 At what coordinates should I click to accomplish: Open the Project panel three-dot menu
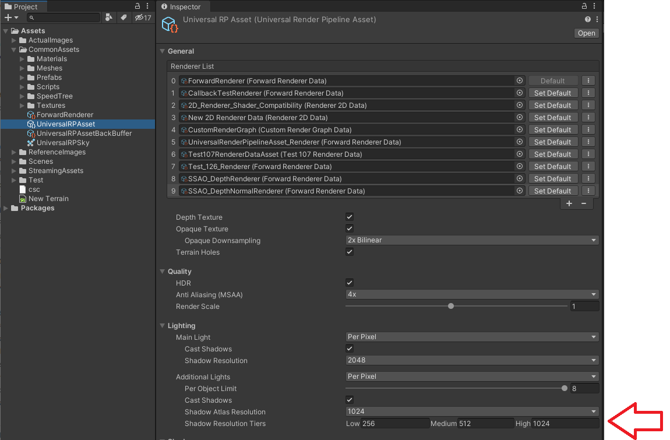click(147, 6)
